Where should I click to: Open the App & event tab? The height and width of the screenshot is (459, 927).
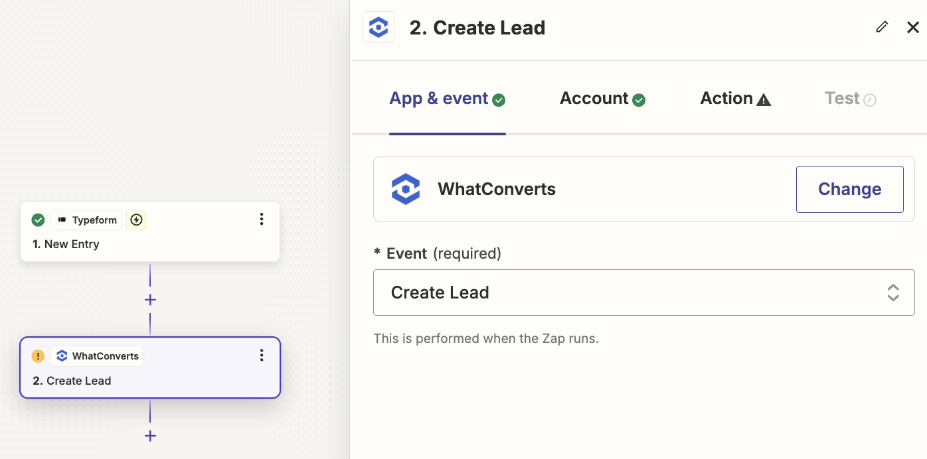448,99
